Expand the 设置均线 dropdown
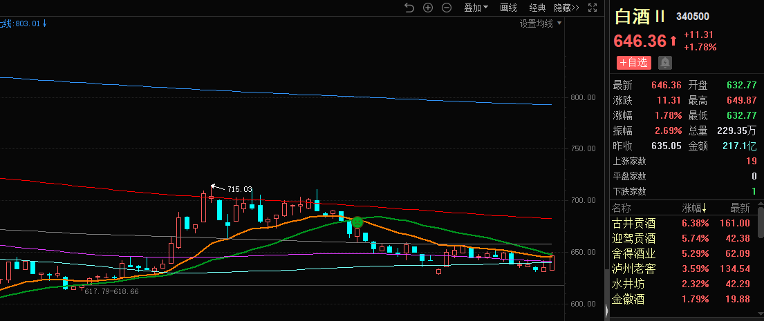The height and width of the screenshot is (321, 764). point(541,23)
